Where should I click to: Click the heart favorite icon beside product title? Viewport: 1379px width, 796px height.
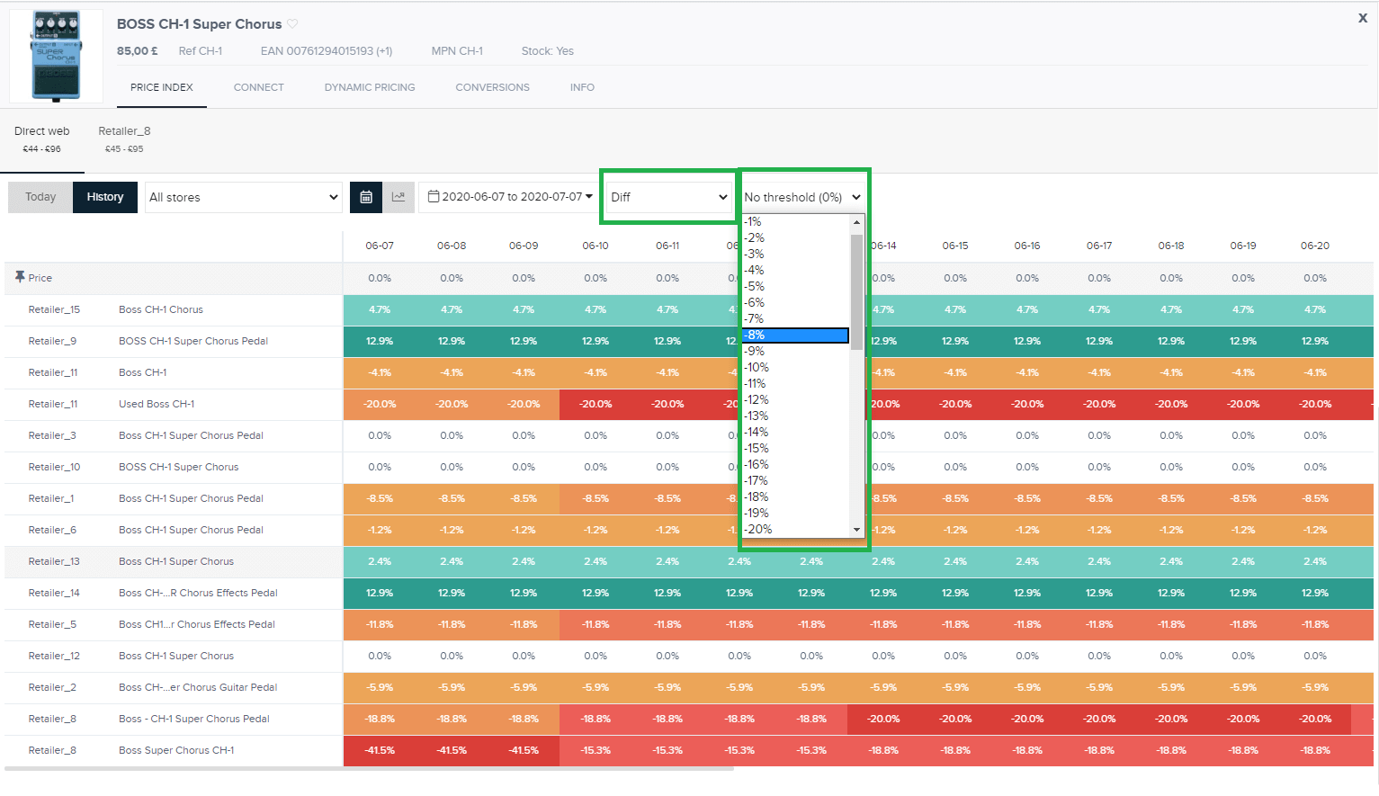(292, 24)
